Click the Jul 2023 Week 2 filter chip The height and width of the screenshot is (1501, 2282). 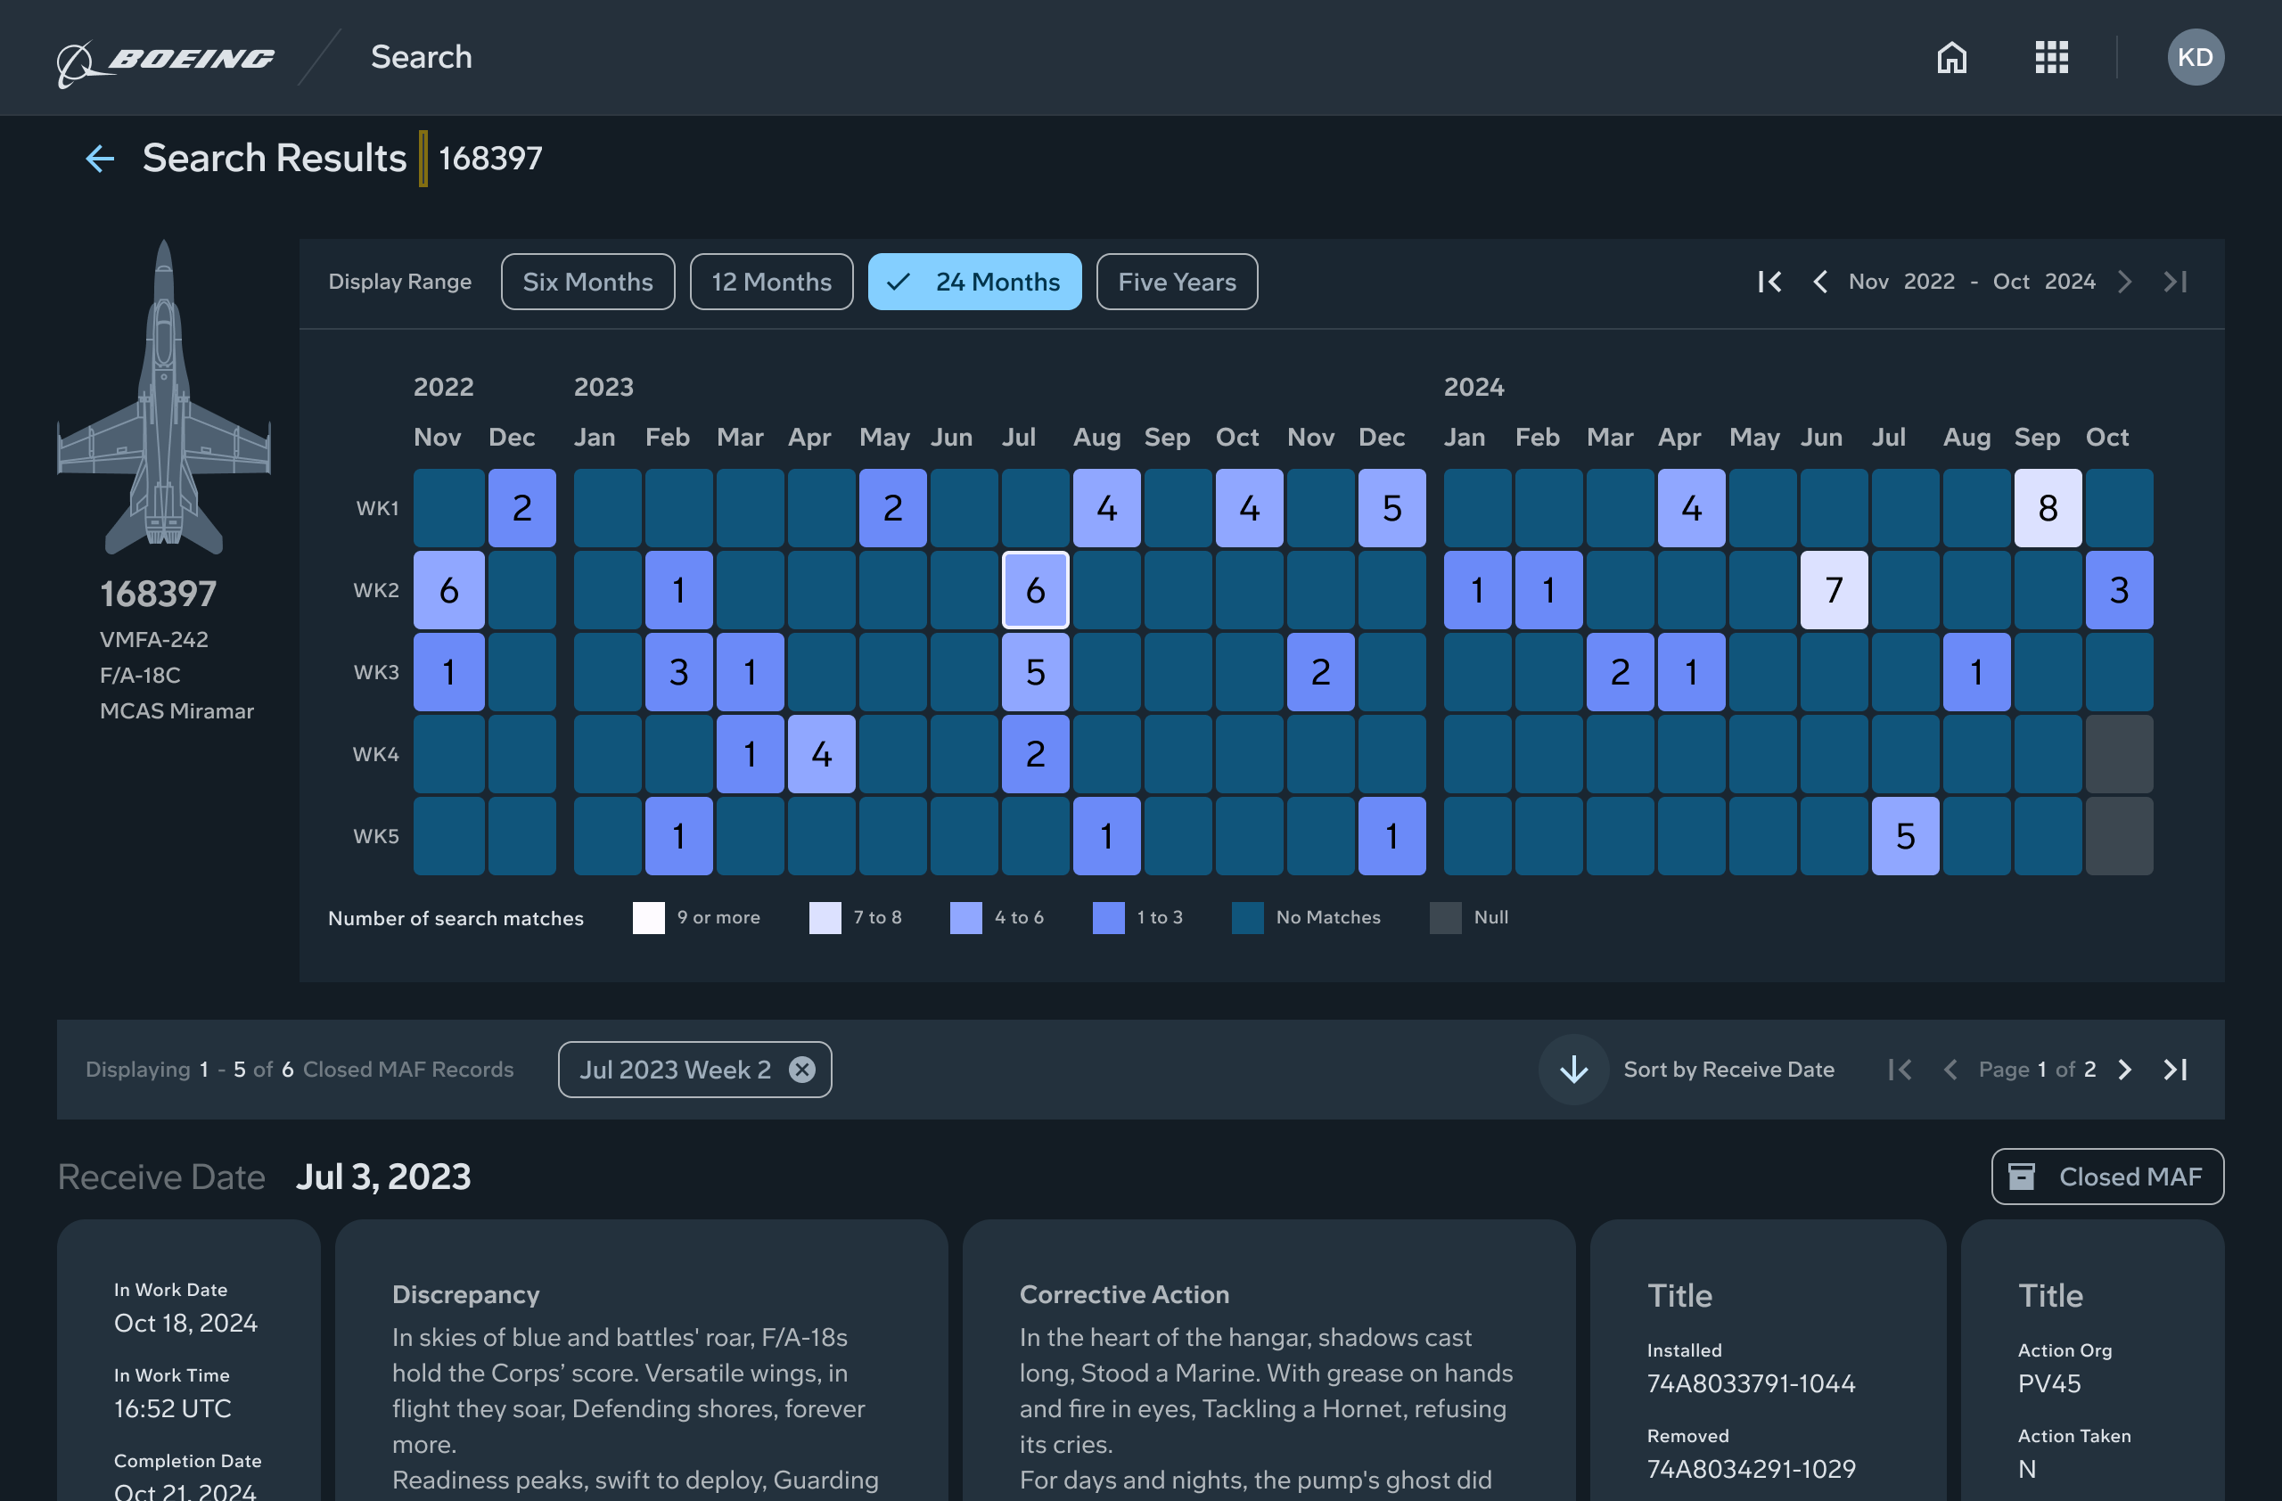click(x=694, y=1070)
